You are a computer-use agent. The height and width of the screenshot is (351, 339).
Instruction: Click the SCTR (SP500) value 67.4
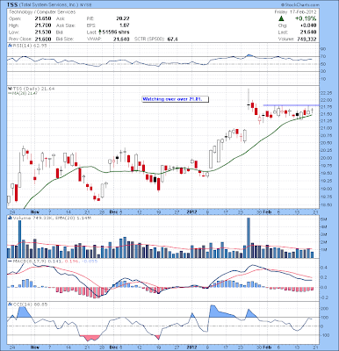tap(172, 39)
